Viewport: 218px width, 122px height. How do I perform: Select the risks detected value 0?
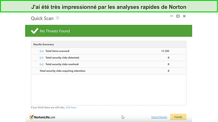(x=168, y=58)
